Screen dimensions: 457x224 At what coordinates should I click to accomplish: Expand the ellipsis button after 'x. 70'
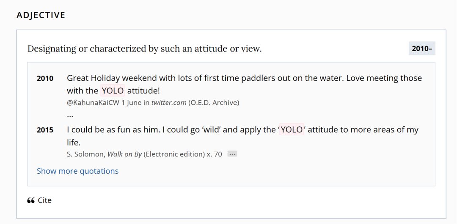coord(232,154)
